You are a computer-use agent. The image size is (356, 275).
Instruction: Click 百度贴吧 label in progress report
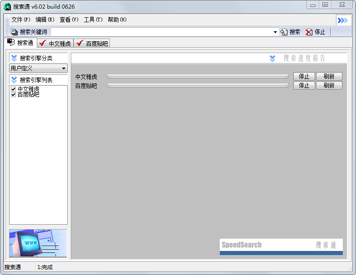click(x=86, y=86)
